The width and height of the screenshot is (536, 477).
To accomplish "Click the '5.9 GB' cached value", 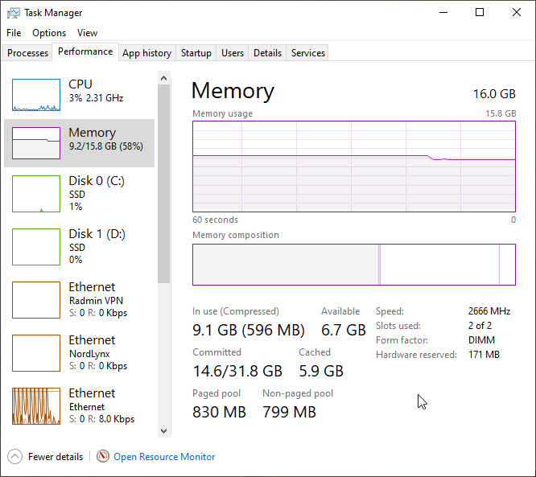I will pyautogui.click(x=321, y=371).
